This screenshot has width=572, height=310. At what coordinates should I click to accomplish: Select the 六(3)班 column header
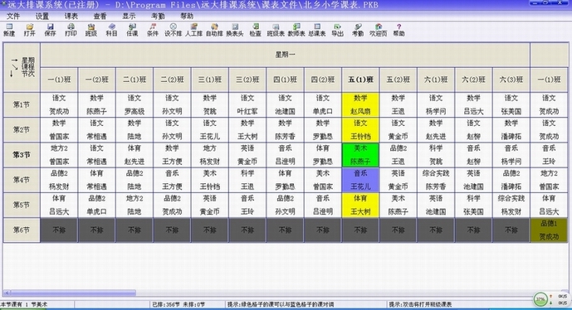point(511,80)
